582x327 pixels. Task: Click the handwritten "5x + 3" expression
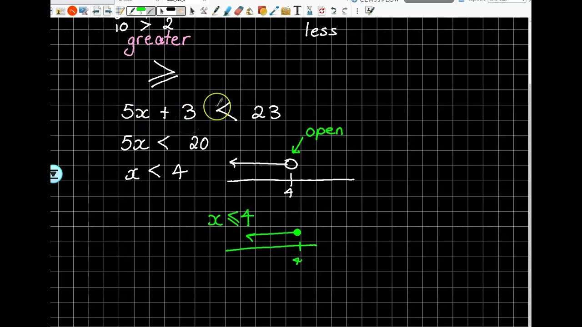tap(158, 112)
